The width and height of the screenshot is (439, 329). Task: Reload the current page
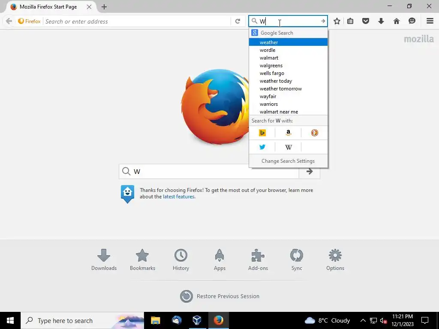click(238, 21)
